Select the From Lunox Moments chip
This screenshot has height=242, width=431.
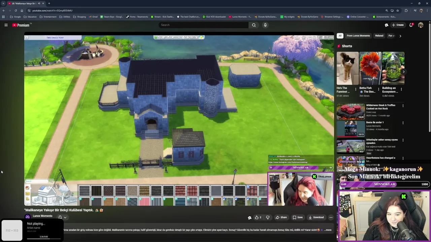click(358, 36)
